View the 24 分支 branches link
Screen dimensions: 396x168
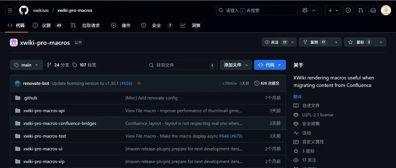click(58, 65)
